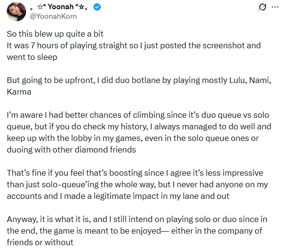Click the text "went to sleep"
This screenshot has width=285, height=251.
pos(32,57)
